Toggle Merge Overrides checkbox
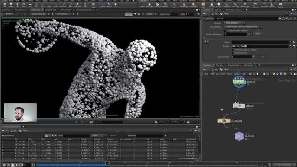Viewport: 297px width, 167px height. pos(232,53)
